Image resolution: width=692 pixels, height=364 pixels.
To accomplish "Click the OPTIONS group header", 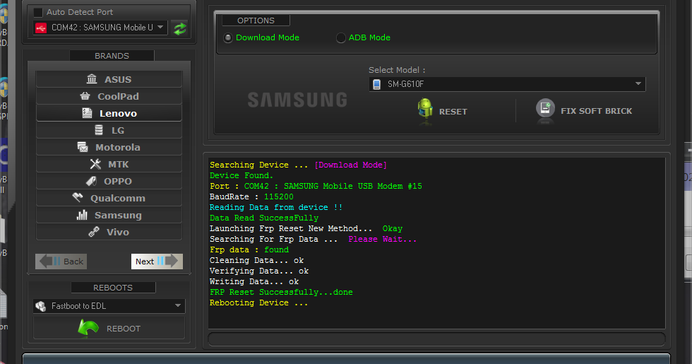I will [256, 20].
